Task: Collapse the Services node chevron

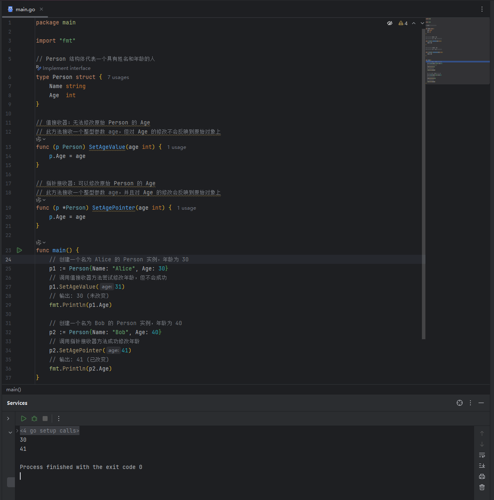Action: click(x=10, y=433)
